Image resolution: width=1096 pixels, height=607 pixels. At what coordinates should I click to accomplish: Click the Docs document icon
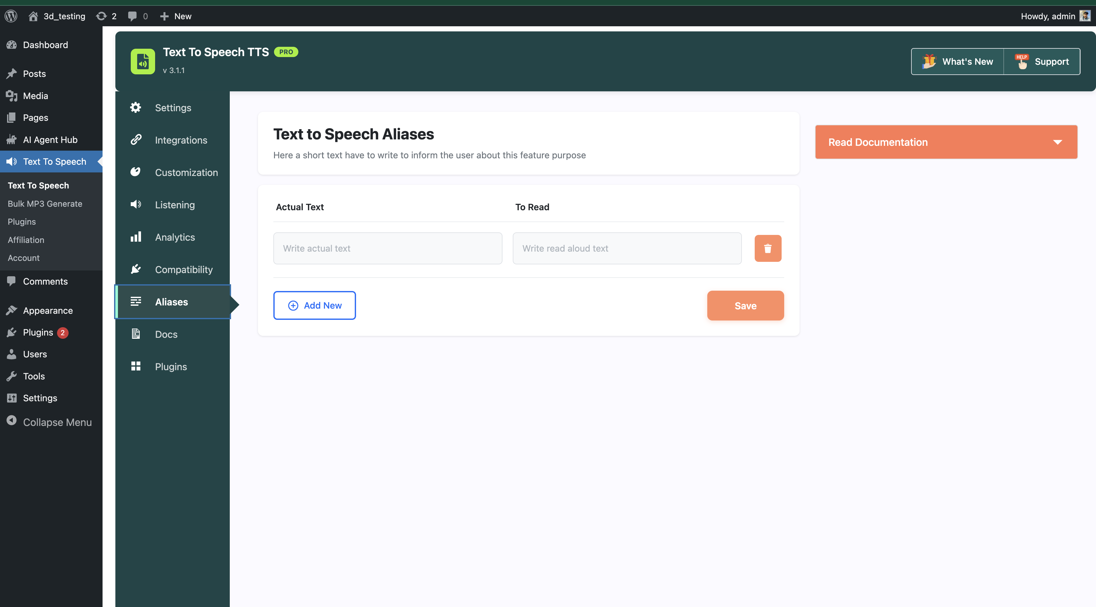click(135, 334)
